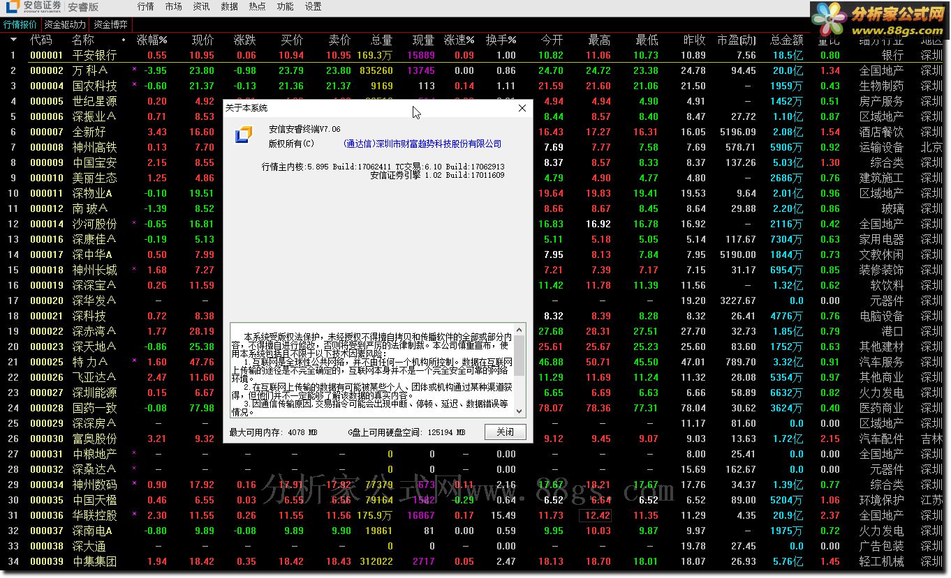The height and width of the screenshot is (578, 951).
Task: Select the 华联控股 stock name
Action: point(95,515)
